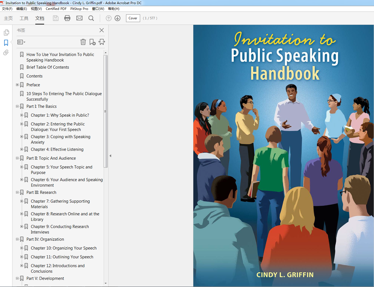Open the 视图(V) menu
The image size is (374, 287).
[x=36, y=9]
